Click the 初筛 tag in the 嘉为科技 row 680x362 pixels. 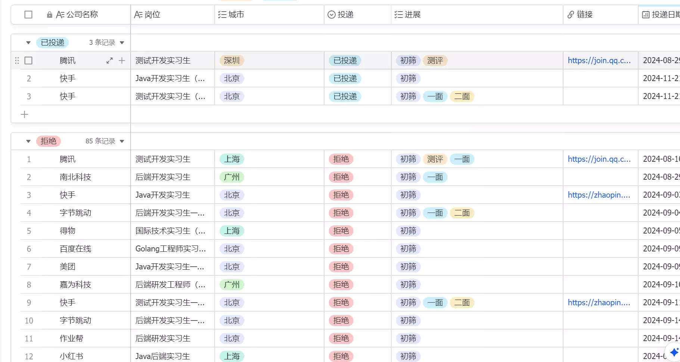pos(408,285)
